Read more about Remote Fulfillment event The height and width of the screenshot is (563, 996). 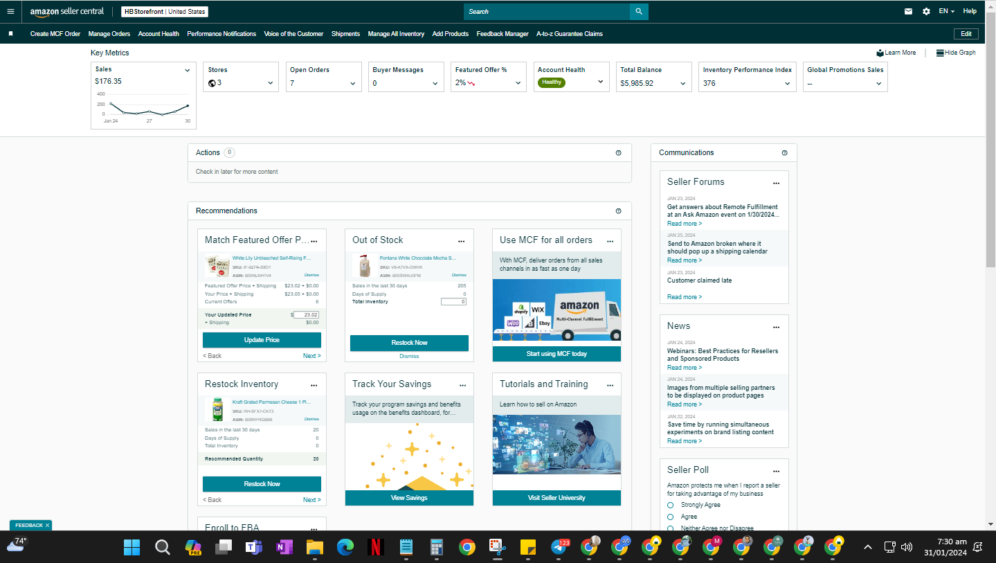click(x=685, y=224)
